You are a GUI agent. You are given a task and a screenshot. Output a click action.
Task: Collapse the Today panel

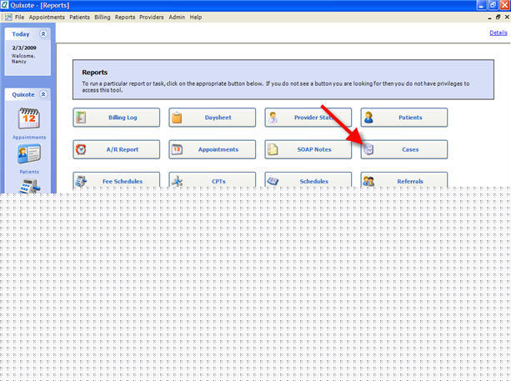click(43, 34)
